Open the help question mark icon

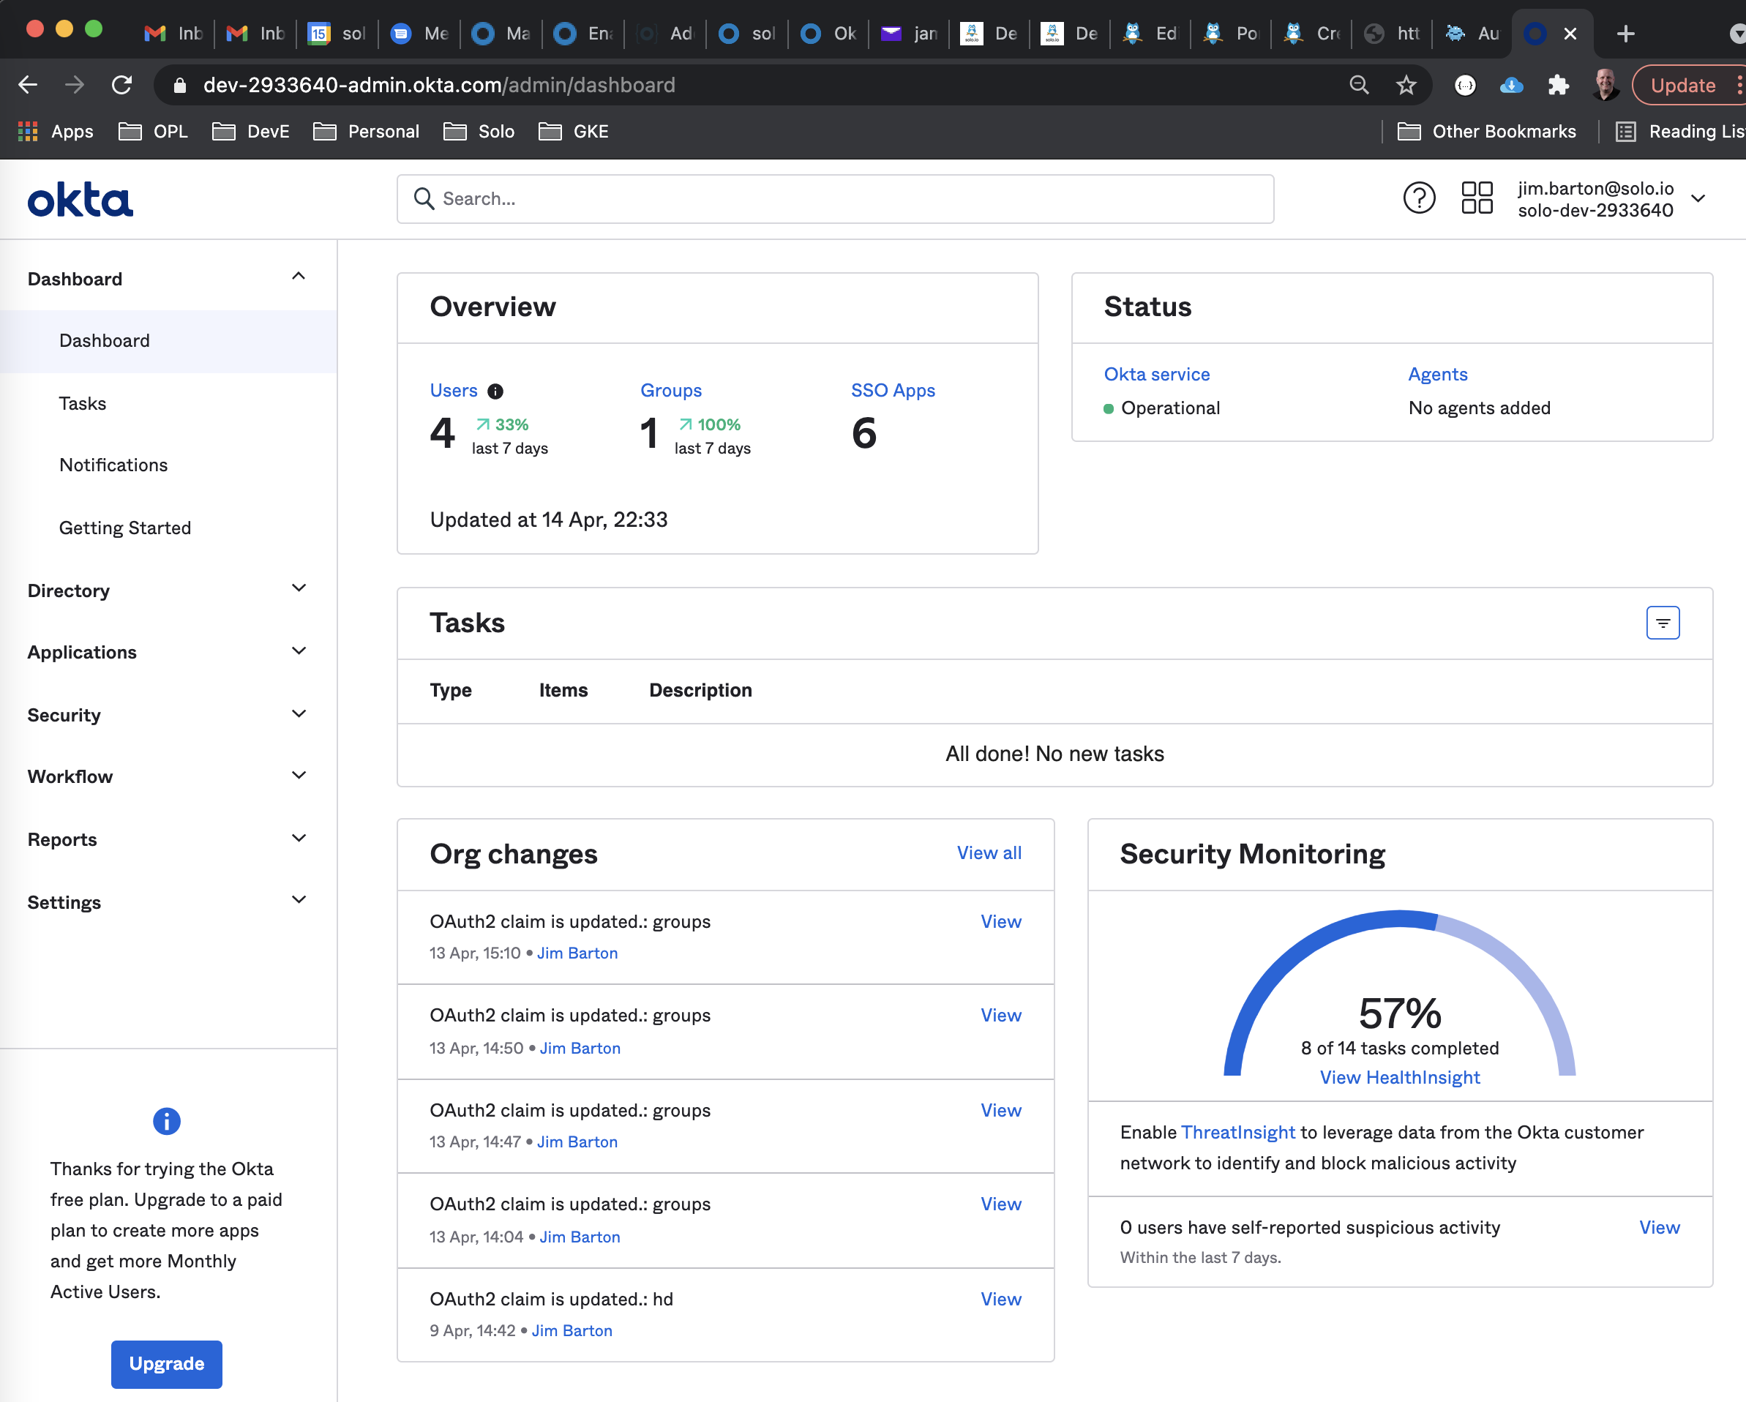1419,198
